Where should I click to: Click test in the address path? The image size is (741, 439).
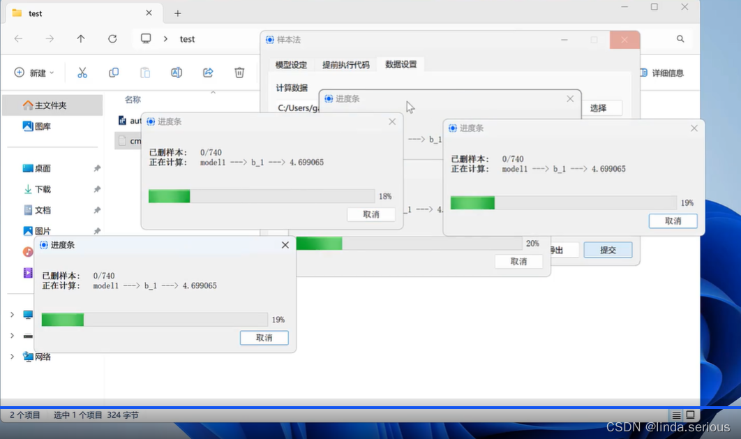187,39
